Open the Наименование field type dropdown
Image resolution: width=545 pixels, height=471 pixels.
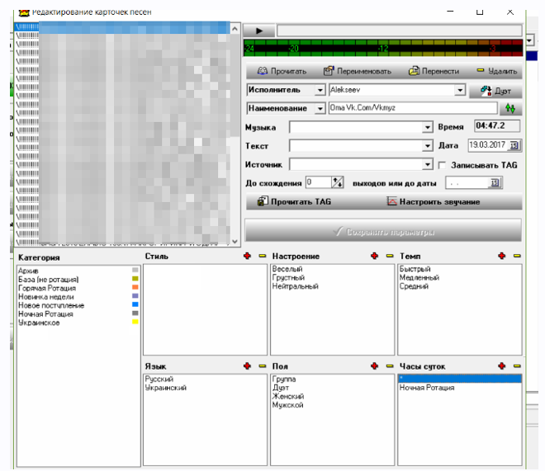coord(320,109)
